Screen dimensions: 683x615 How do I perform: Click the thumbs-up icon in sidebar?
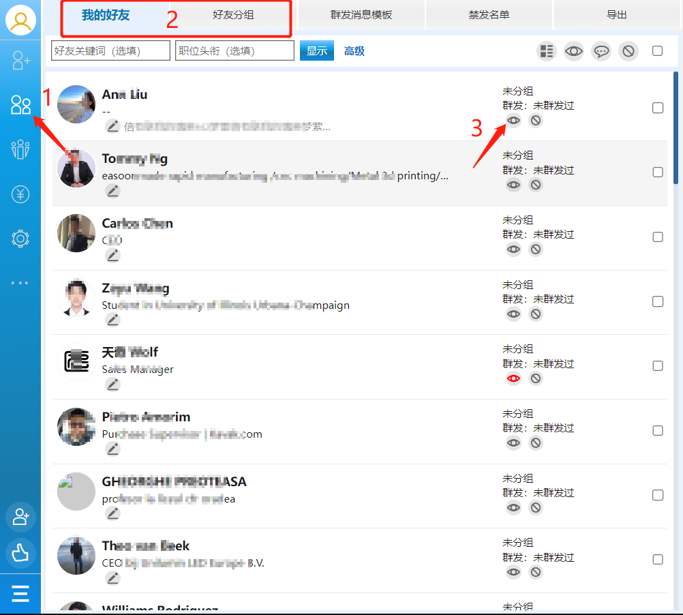coord(20,553)
